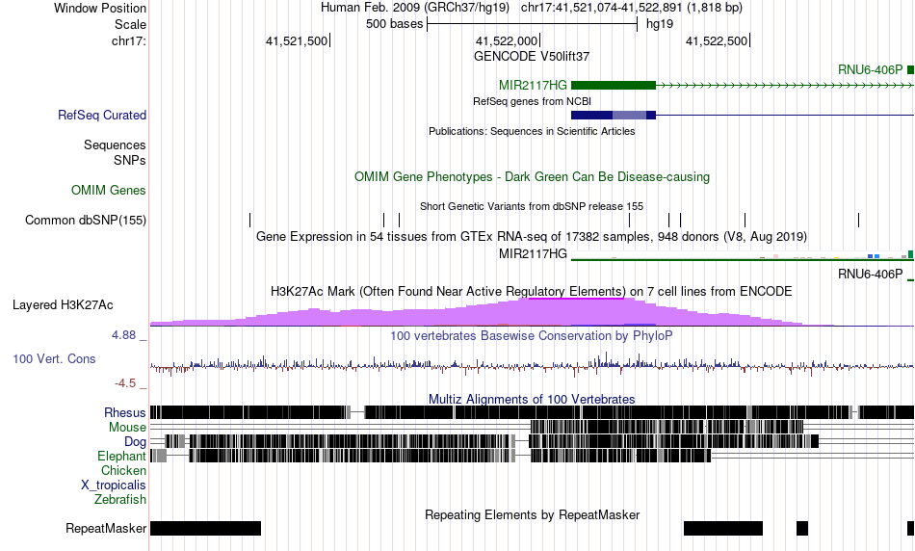Select the Elephant alignment label
The image size is (915, 551).
tap(121, 457)
